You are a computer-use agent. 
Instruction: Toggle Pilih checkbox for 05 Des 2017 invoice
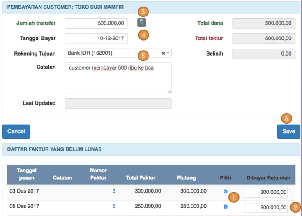tap(225, 207)
